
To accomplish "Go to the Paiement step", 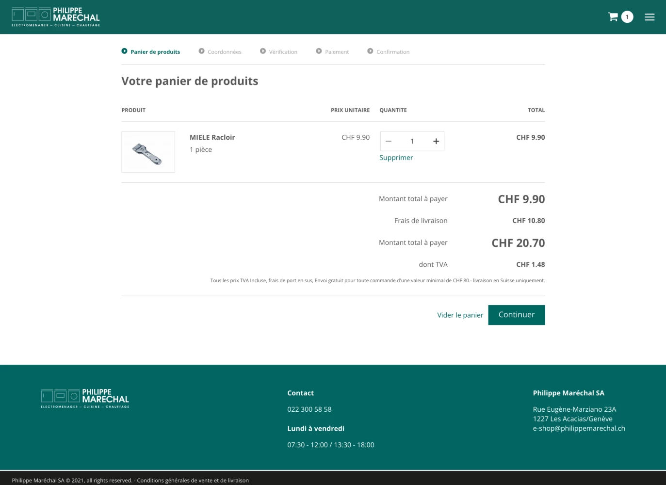I will 337,52.
